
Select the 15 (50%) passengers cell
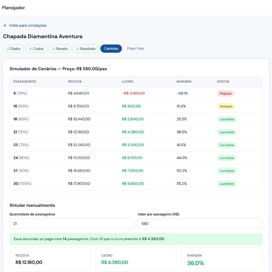coord(21,106)
